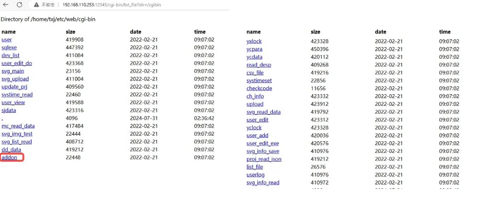Open the dev_list link
Image resolution: width=490 pixels, height=200 pixels.
[x=10, y=55]
